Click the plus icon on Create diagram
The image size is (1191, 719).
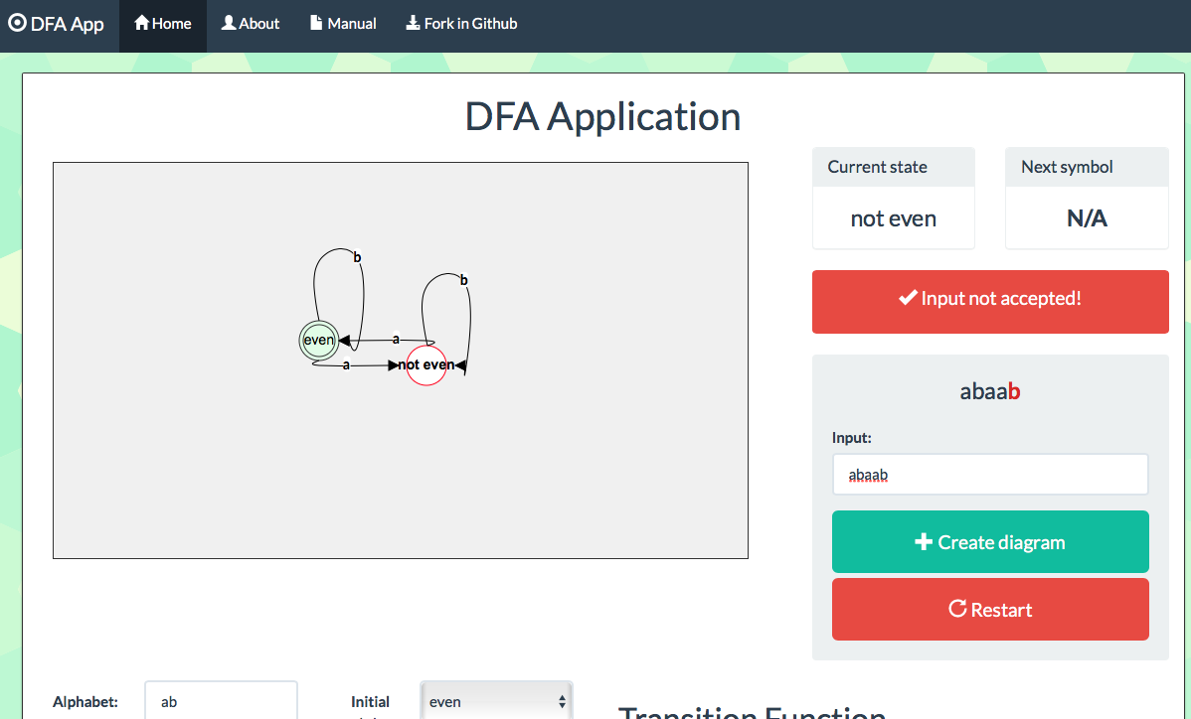(924, 542)
